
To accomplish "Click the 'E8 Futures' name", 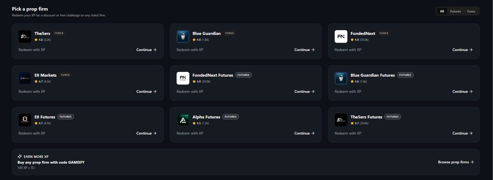I will (x=45, y=117).
